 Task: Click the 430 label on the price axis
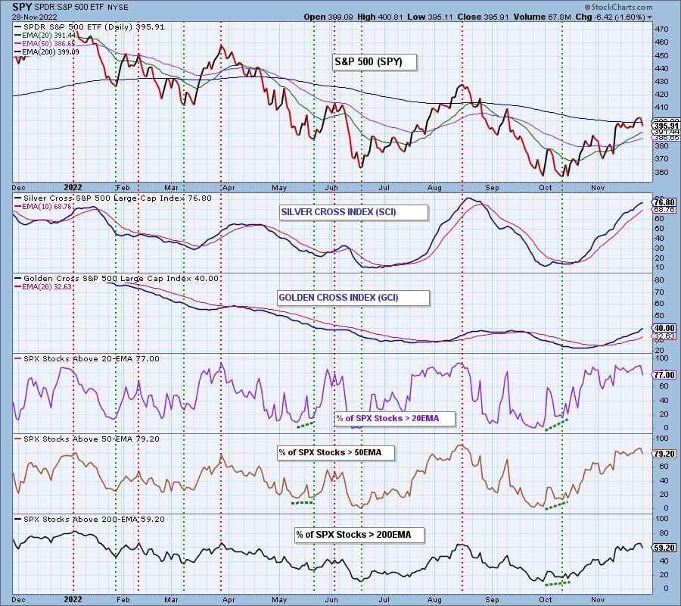(x=662, y=81)
